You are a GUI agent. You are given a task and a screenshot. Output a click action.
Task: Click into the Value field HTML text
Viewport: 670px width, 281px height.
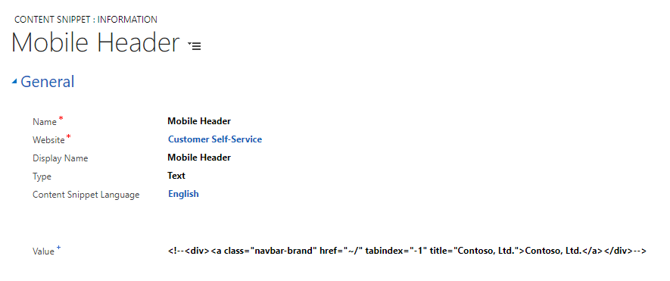[407, 251]
